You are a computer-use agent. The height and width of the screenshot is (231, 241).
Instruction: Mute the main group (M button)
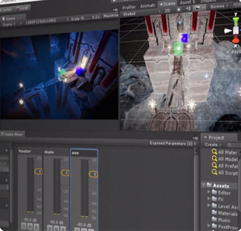coord(57,228)
